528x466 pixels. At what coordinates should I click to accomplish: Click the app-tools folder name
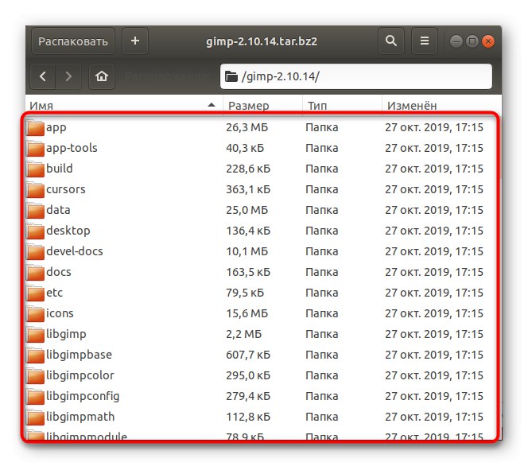pos(72,148)
